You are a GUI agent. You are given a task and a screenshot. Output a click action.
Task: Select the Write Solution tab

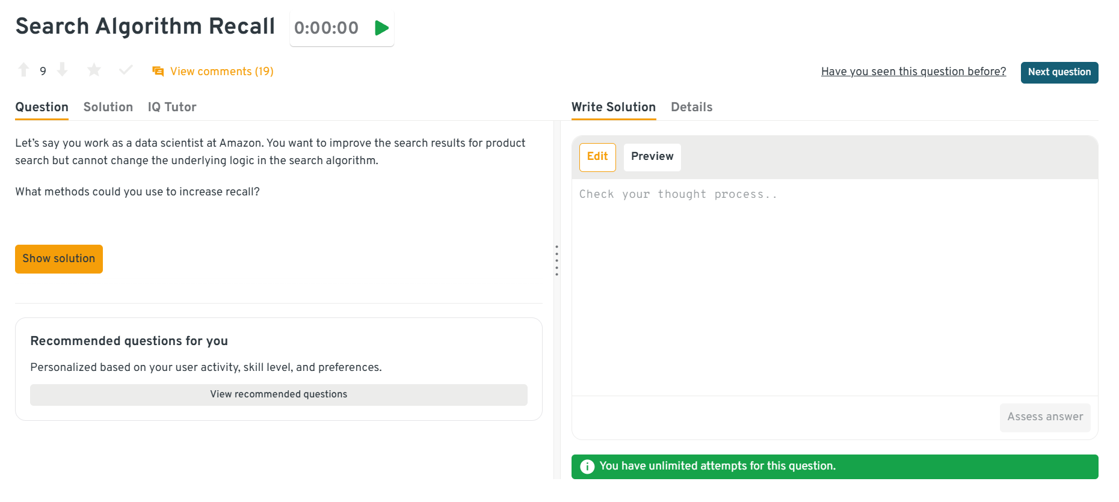[x=613, y=107]
